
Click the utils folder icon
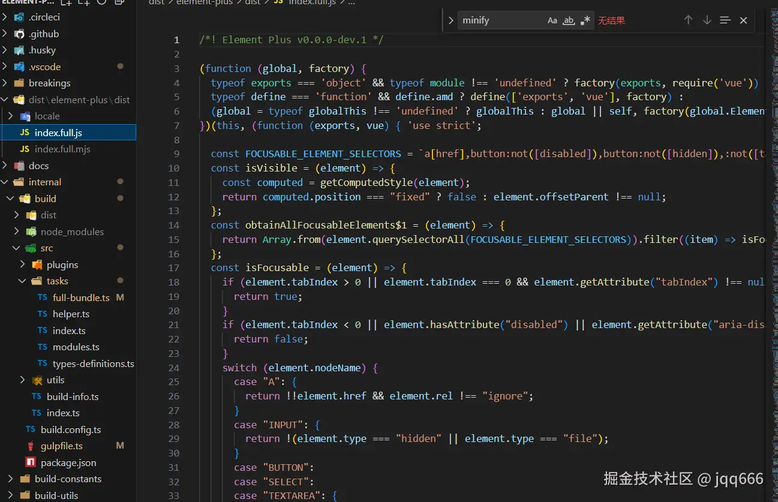tap(37, 380)
